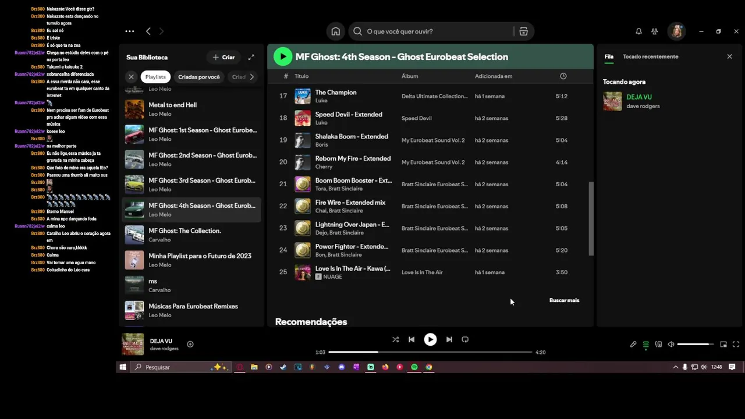Open MF Ghost: 1st Season playlist
This screenshot has height=419, width=745.
[191, 134]
